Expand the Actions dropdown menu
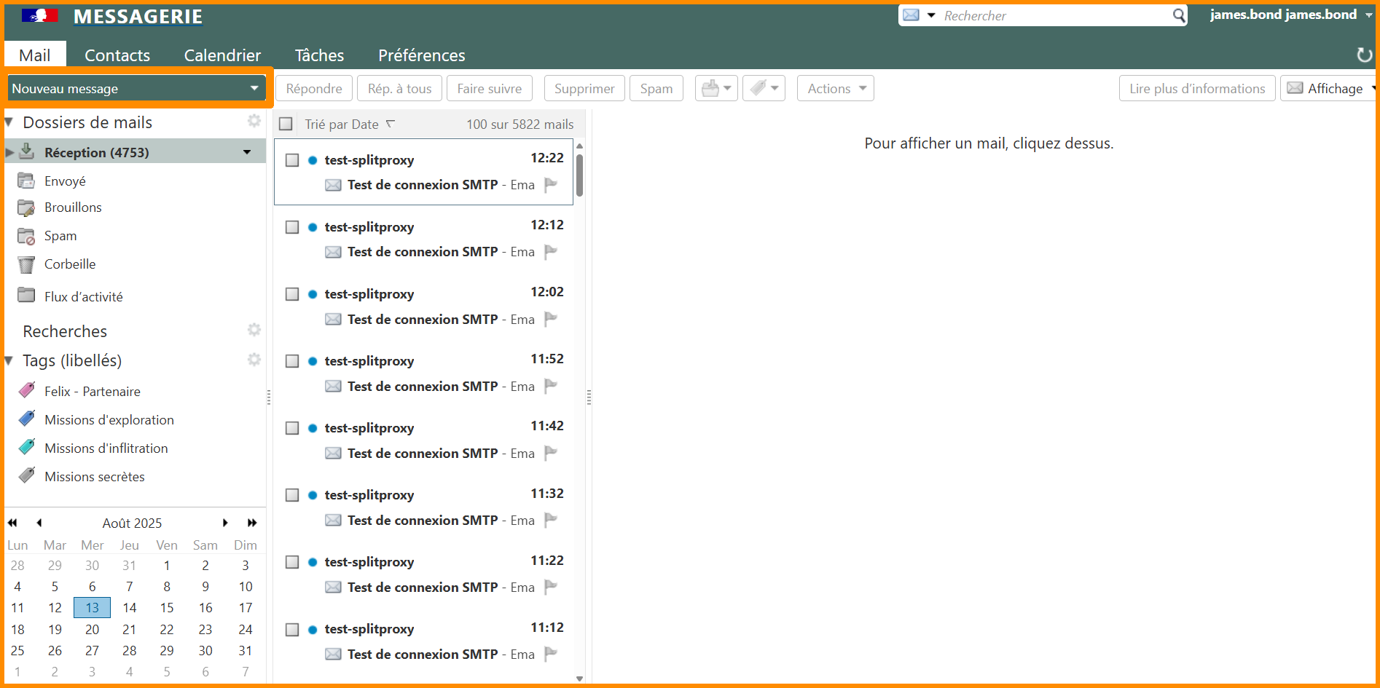1380x688 pixels. click(x=835, y=88)
